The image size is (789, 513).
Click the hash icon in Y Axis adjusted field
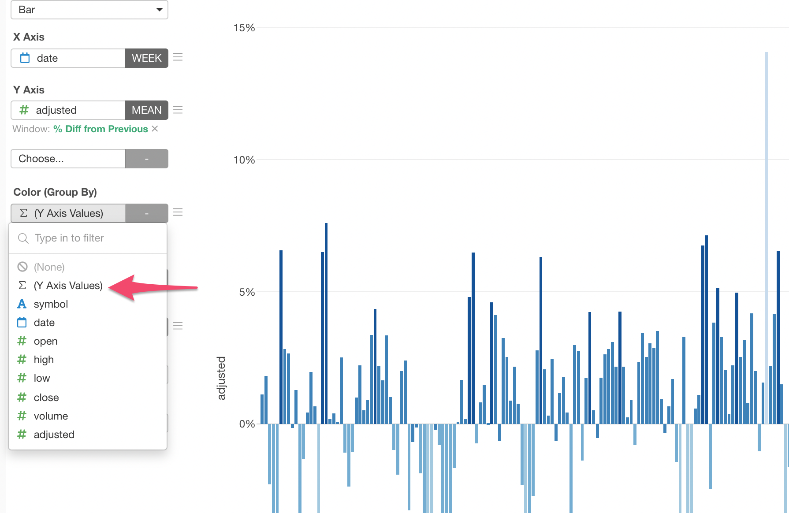coord(24,110)
